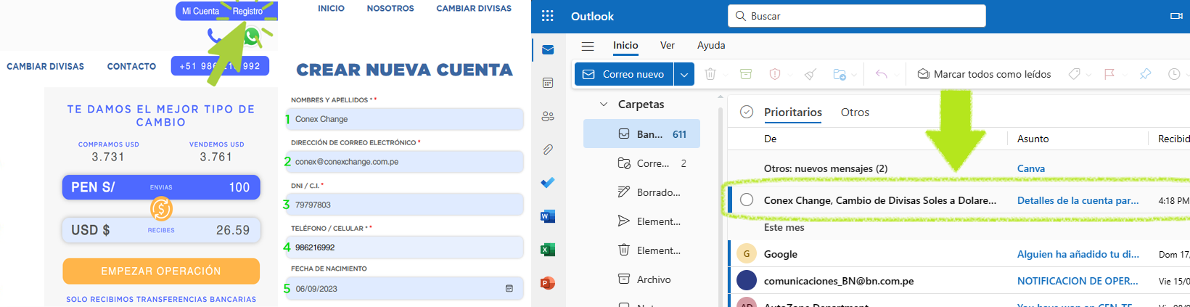The image size is (1190, 307).
Task: Open People contacts in the sidebar
Action: 548,116
